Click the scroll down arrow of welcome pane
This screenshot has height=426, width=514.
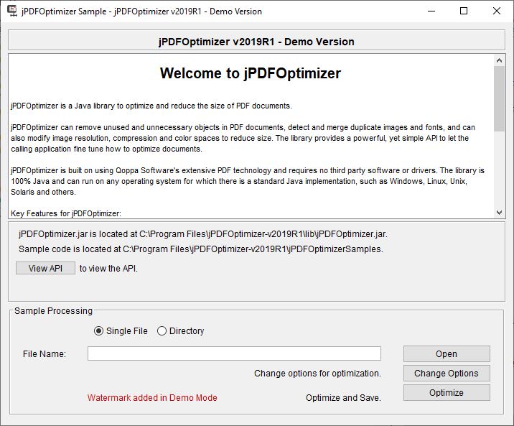point(499,213)
